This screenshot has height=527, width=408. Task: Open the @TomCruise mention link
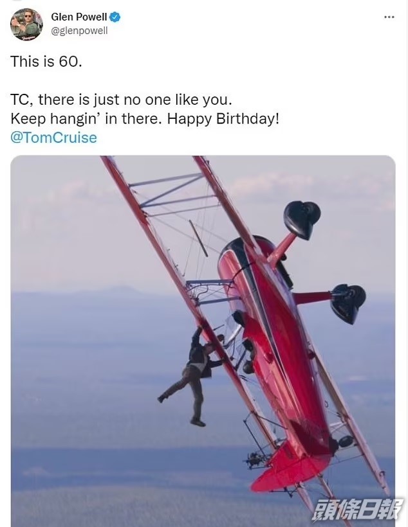pos(53,138)
